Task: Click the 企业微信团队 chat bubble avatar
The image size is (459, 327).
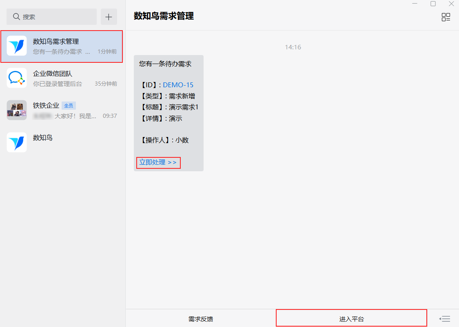Action: click(17, 78)
